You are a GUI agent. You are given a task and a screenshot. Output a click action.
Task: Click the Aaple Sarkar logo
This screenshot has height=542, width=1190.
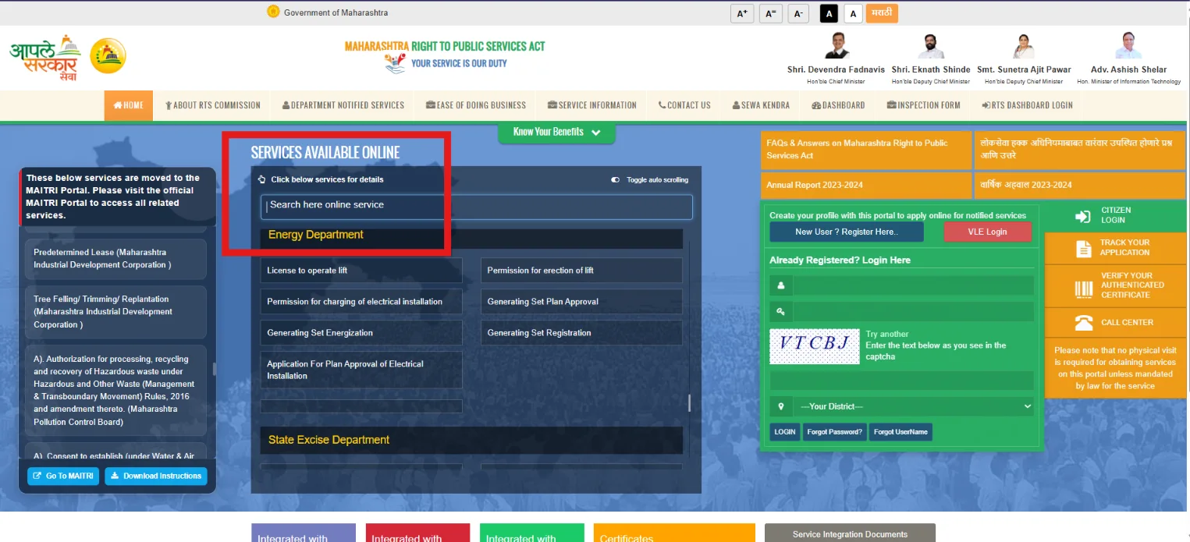pos(45,57)
